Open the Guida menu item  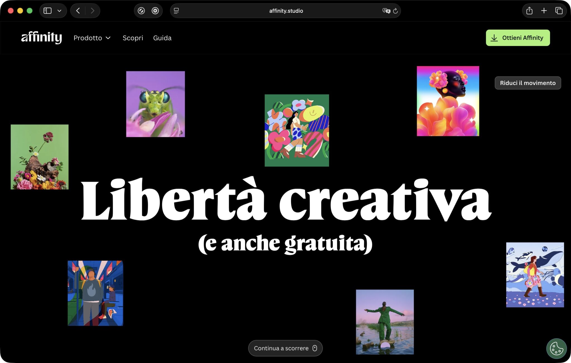[x=162, y=38]
